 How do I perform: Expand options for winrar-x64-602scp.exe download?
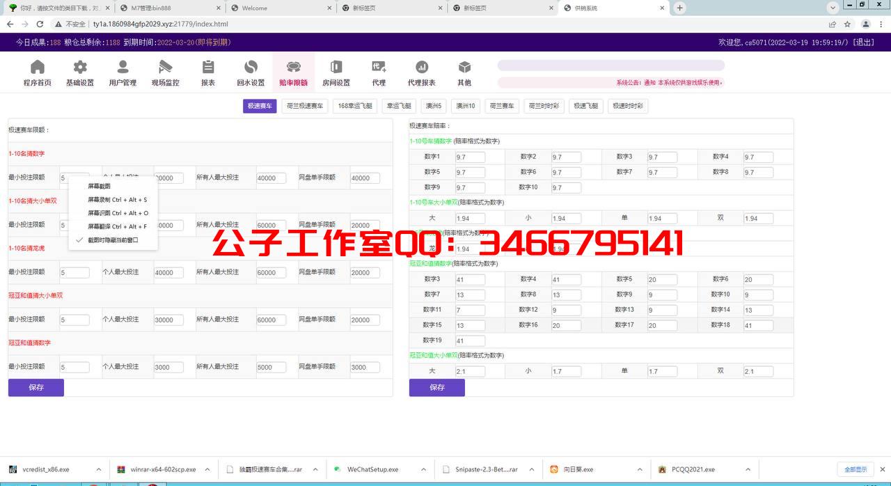207,469
